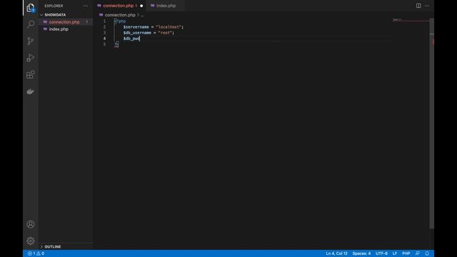Split the editor right
457x257 pixels.
tap(418, 6)
